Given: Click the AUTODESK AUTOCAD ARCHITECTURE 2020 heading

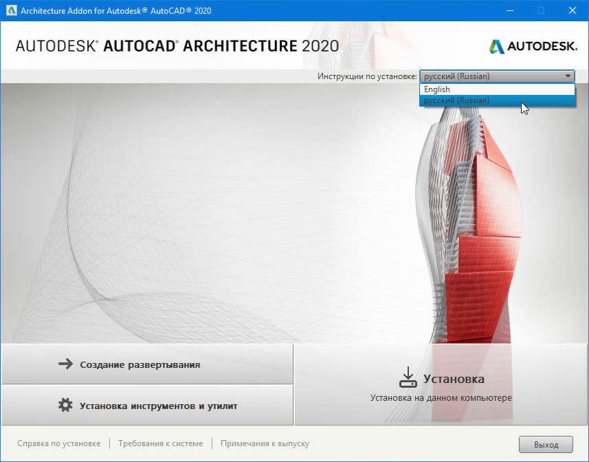Looking at the screenshot, I should tap(177, 46).
